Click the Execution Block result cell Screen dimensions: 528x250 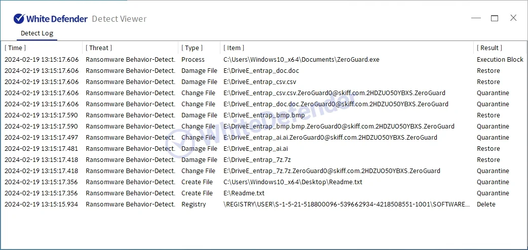(500, 60)
